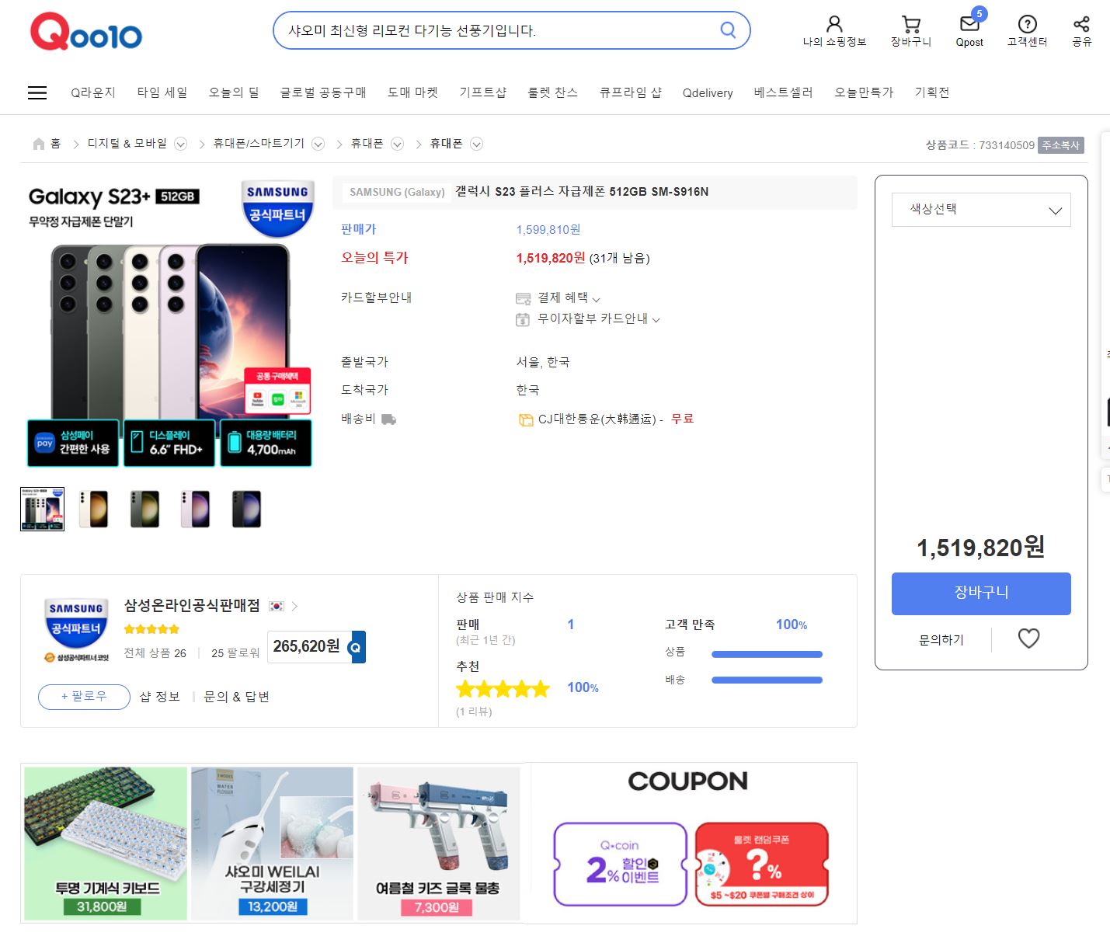The height and width of the screenshot is (936, 1110).
Task: Click the heart wishlist icon
Action: [x=1028, y=638]
